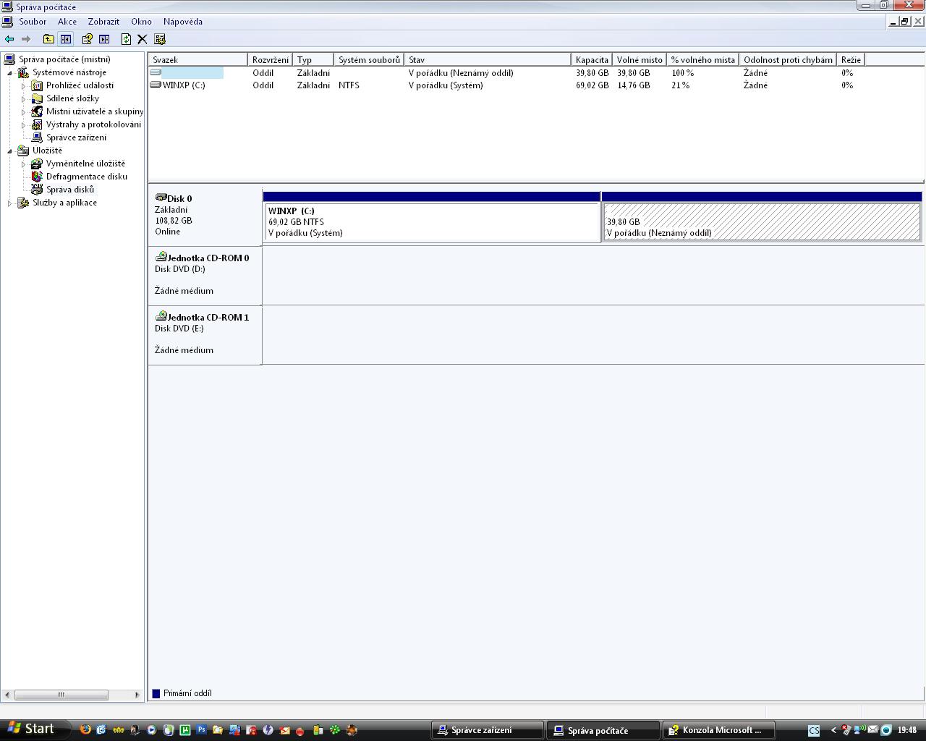The height and width of the screenshot is (741, 926).
Task: Open the Zobrazit menu
Action: 103,22
